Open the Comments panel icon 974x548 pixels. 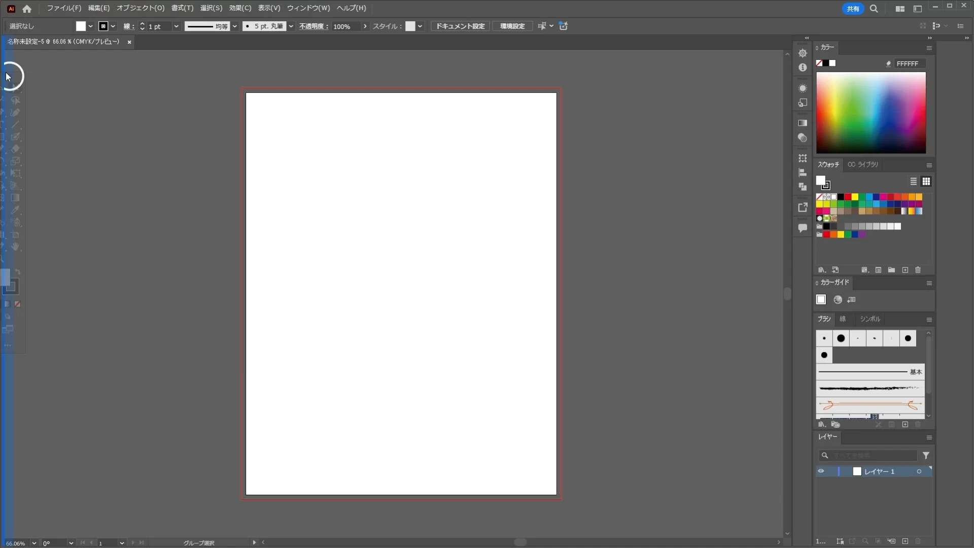[803, 228]
